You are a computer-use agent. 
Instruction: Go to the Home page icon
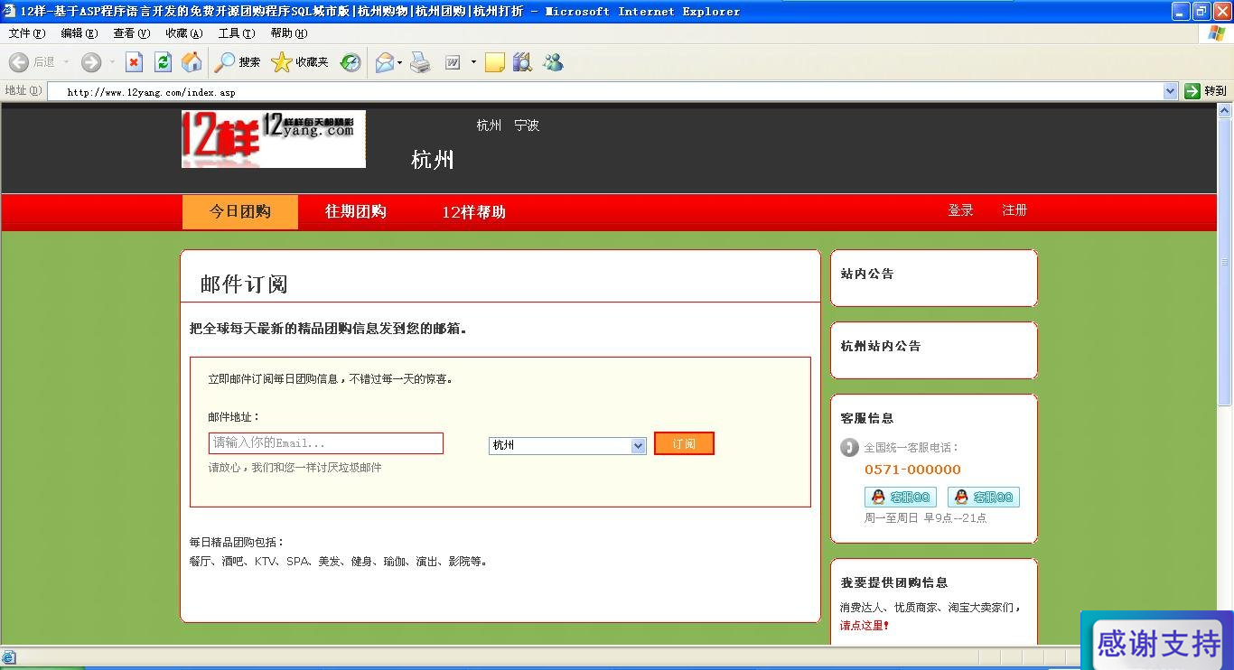click(x=192, y=62)
